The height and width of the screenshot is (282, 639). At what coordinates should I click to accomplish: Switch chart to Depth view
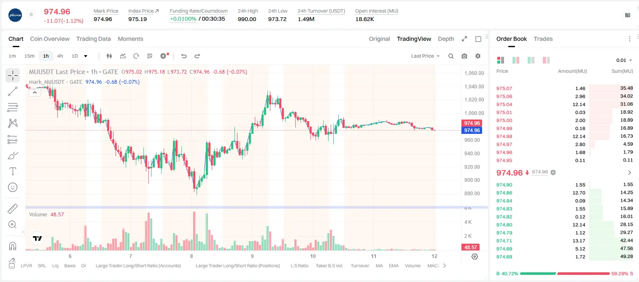coord(446,39)
